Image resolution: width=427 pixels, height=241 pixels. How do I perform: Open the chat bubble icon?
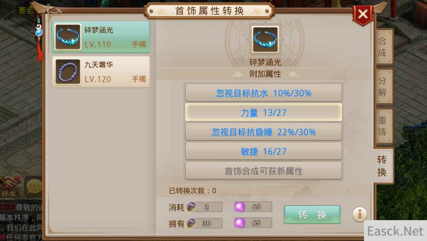[33, 187]
